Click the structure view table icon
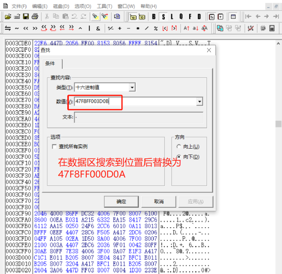The width and height of the screenshot is (282, 274). click(233, 17)
